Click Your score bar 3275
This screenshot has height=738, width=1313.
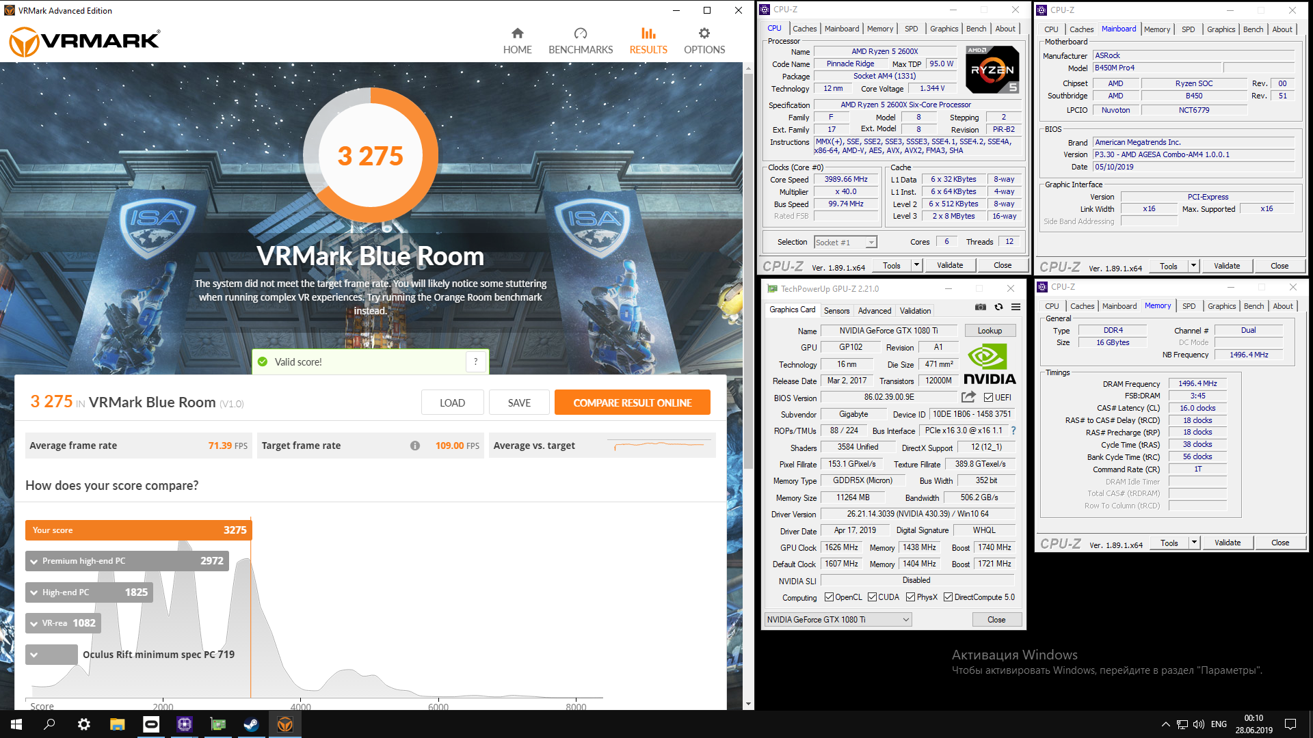[138, 530]
